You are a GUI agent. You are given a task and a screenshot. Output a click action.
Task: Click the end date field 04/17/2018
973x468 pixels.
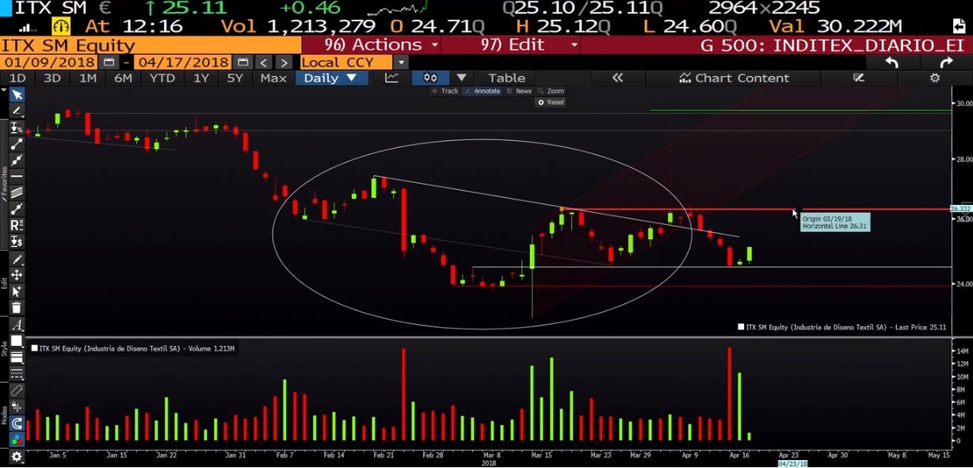pyautogui.click(x=184, y=63)
